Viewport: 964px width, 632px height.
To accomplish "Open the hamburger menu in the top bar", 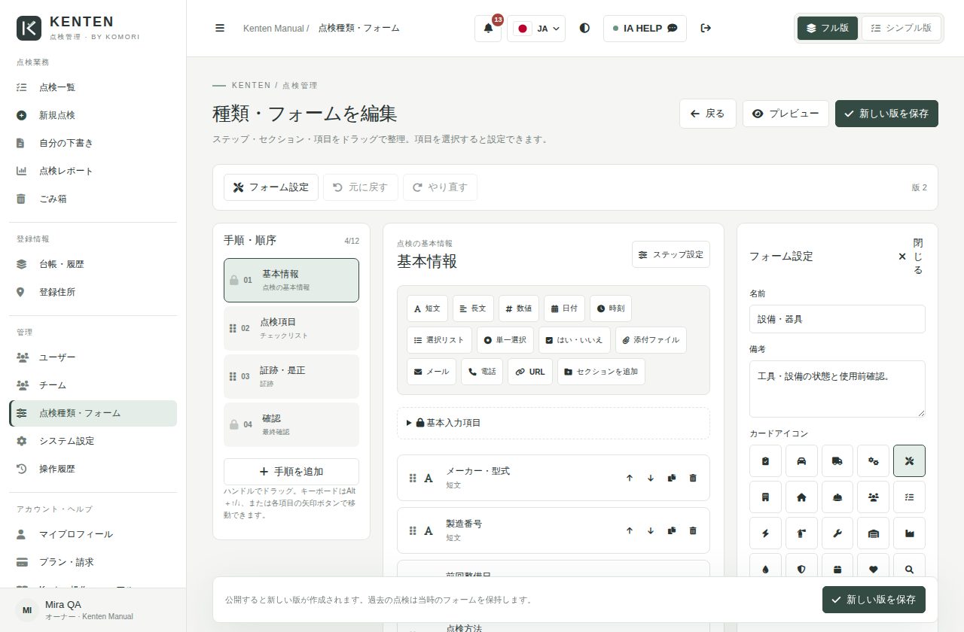I will point(220,29).
